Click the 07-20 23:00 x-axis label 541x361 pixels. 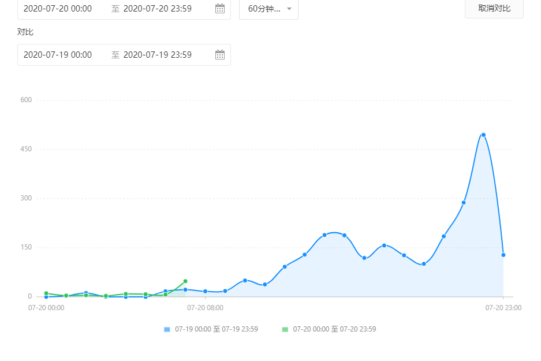(503, 308)
